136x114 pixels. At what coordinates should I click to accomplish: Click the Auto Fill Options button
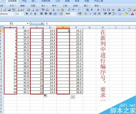pos(45,96)
